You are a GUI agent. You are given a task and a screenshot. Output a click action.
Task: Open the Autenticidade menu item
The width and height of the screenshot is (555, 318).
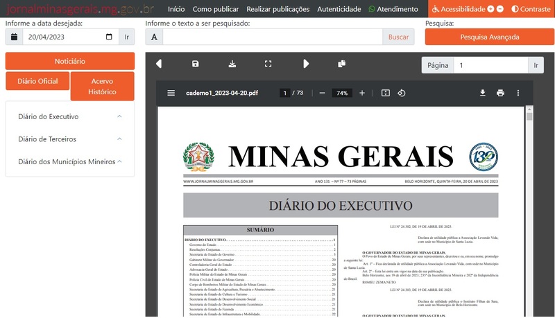(339, 9)
